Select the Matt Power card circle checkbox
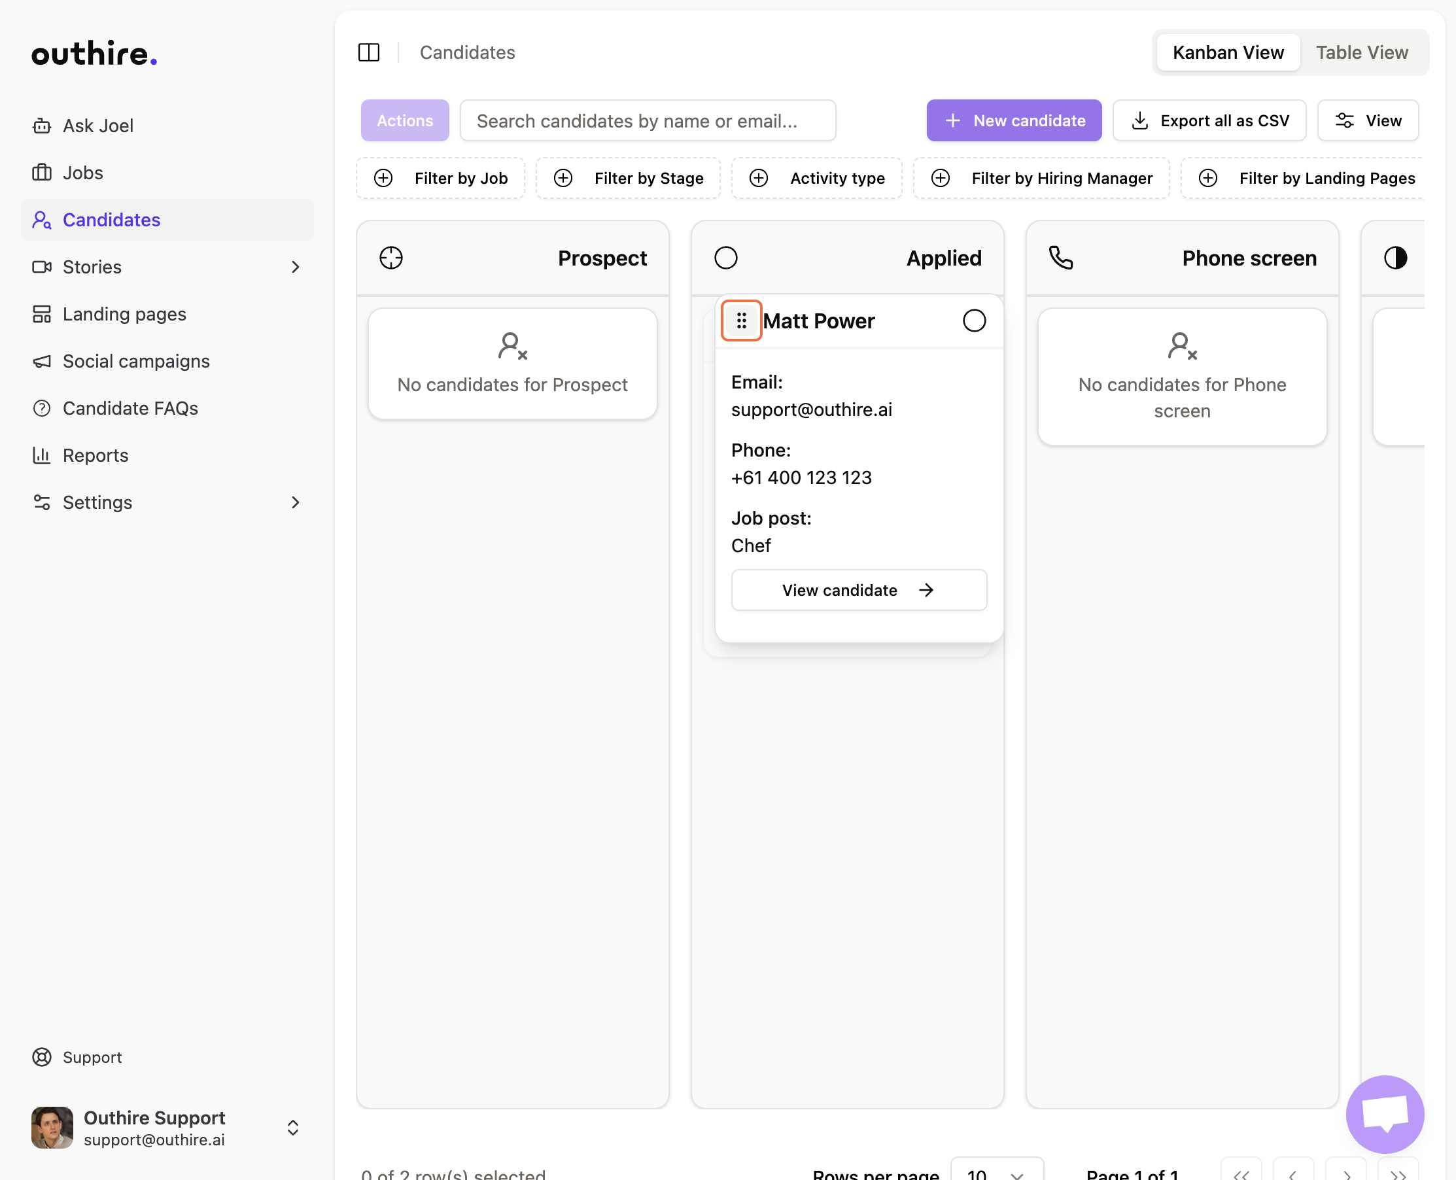1456x1180 pixels. click(973, 320)
